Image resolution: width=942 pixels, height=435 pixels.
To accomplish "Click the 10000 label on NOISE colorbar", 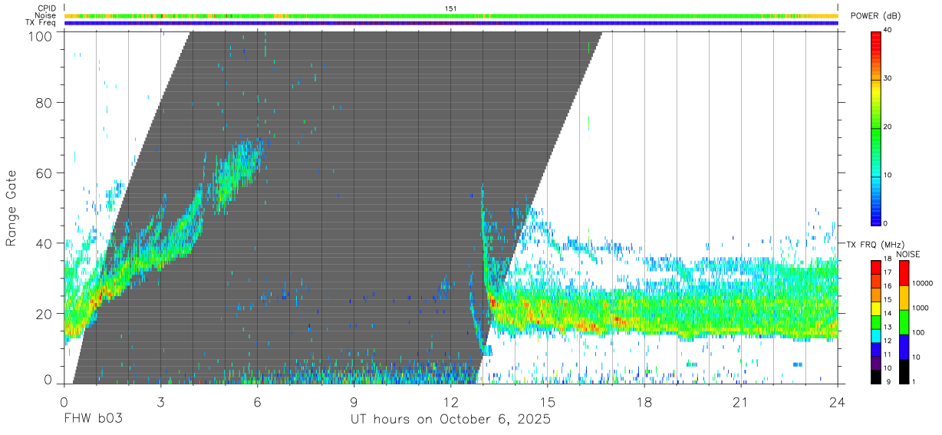I will pyautogui.click(x=922, y=283).
